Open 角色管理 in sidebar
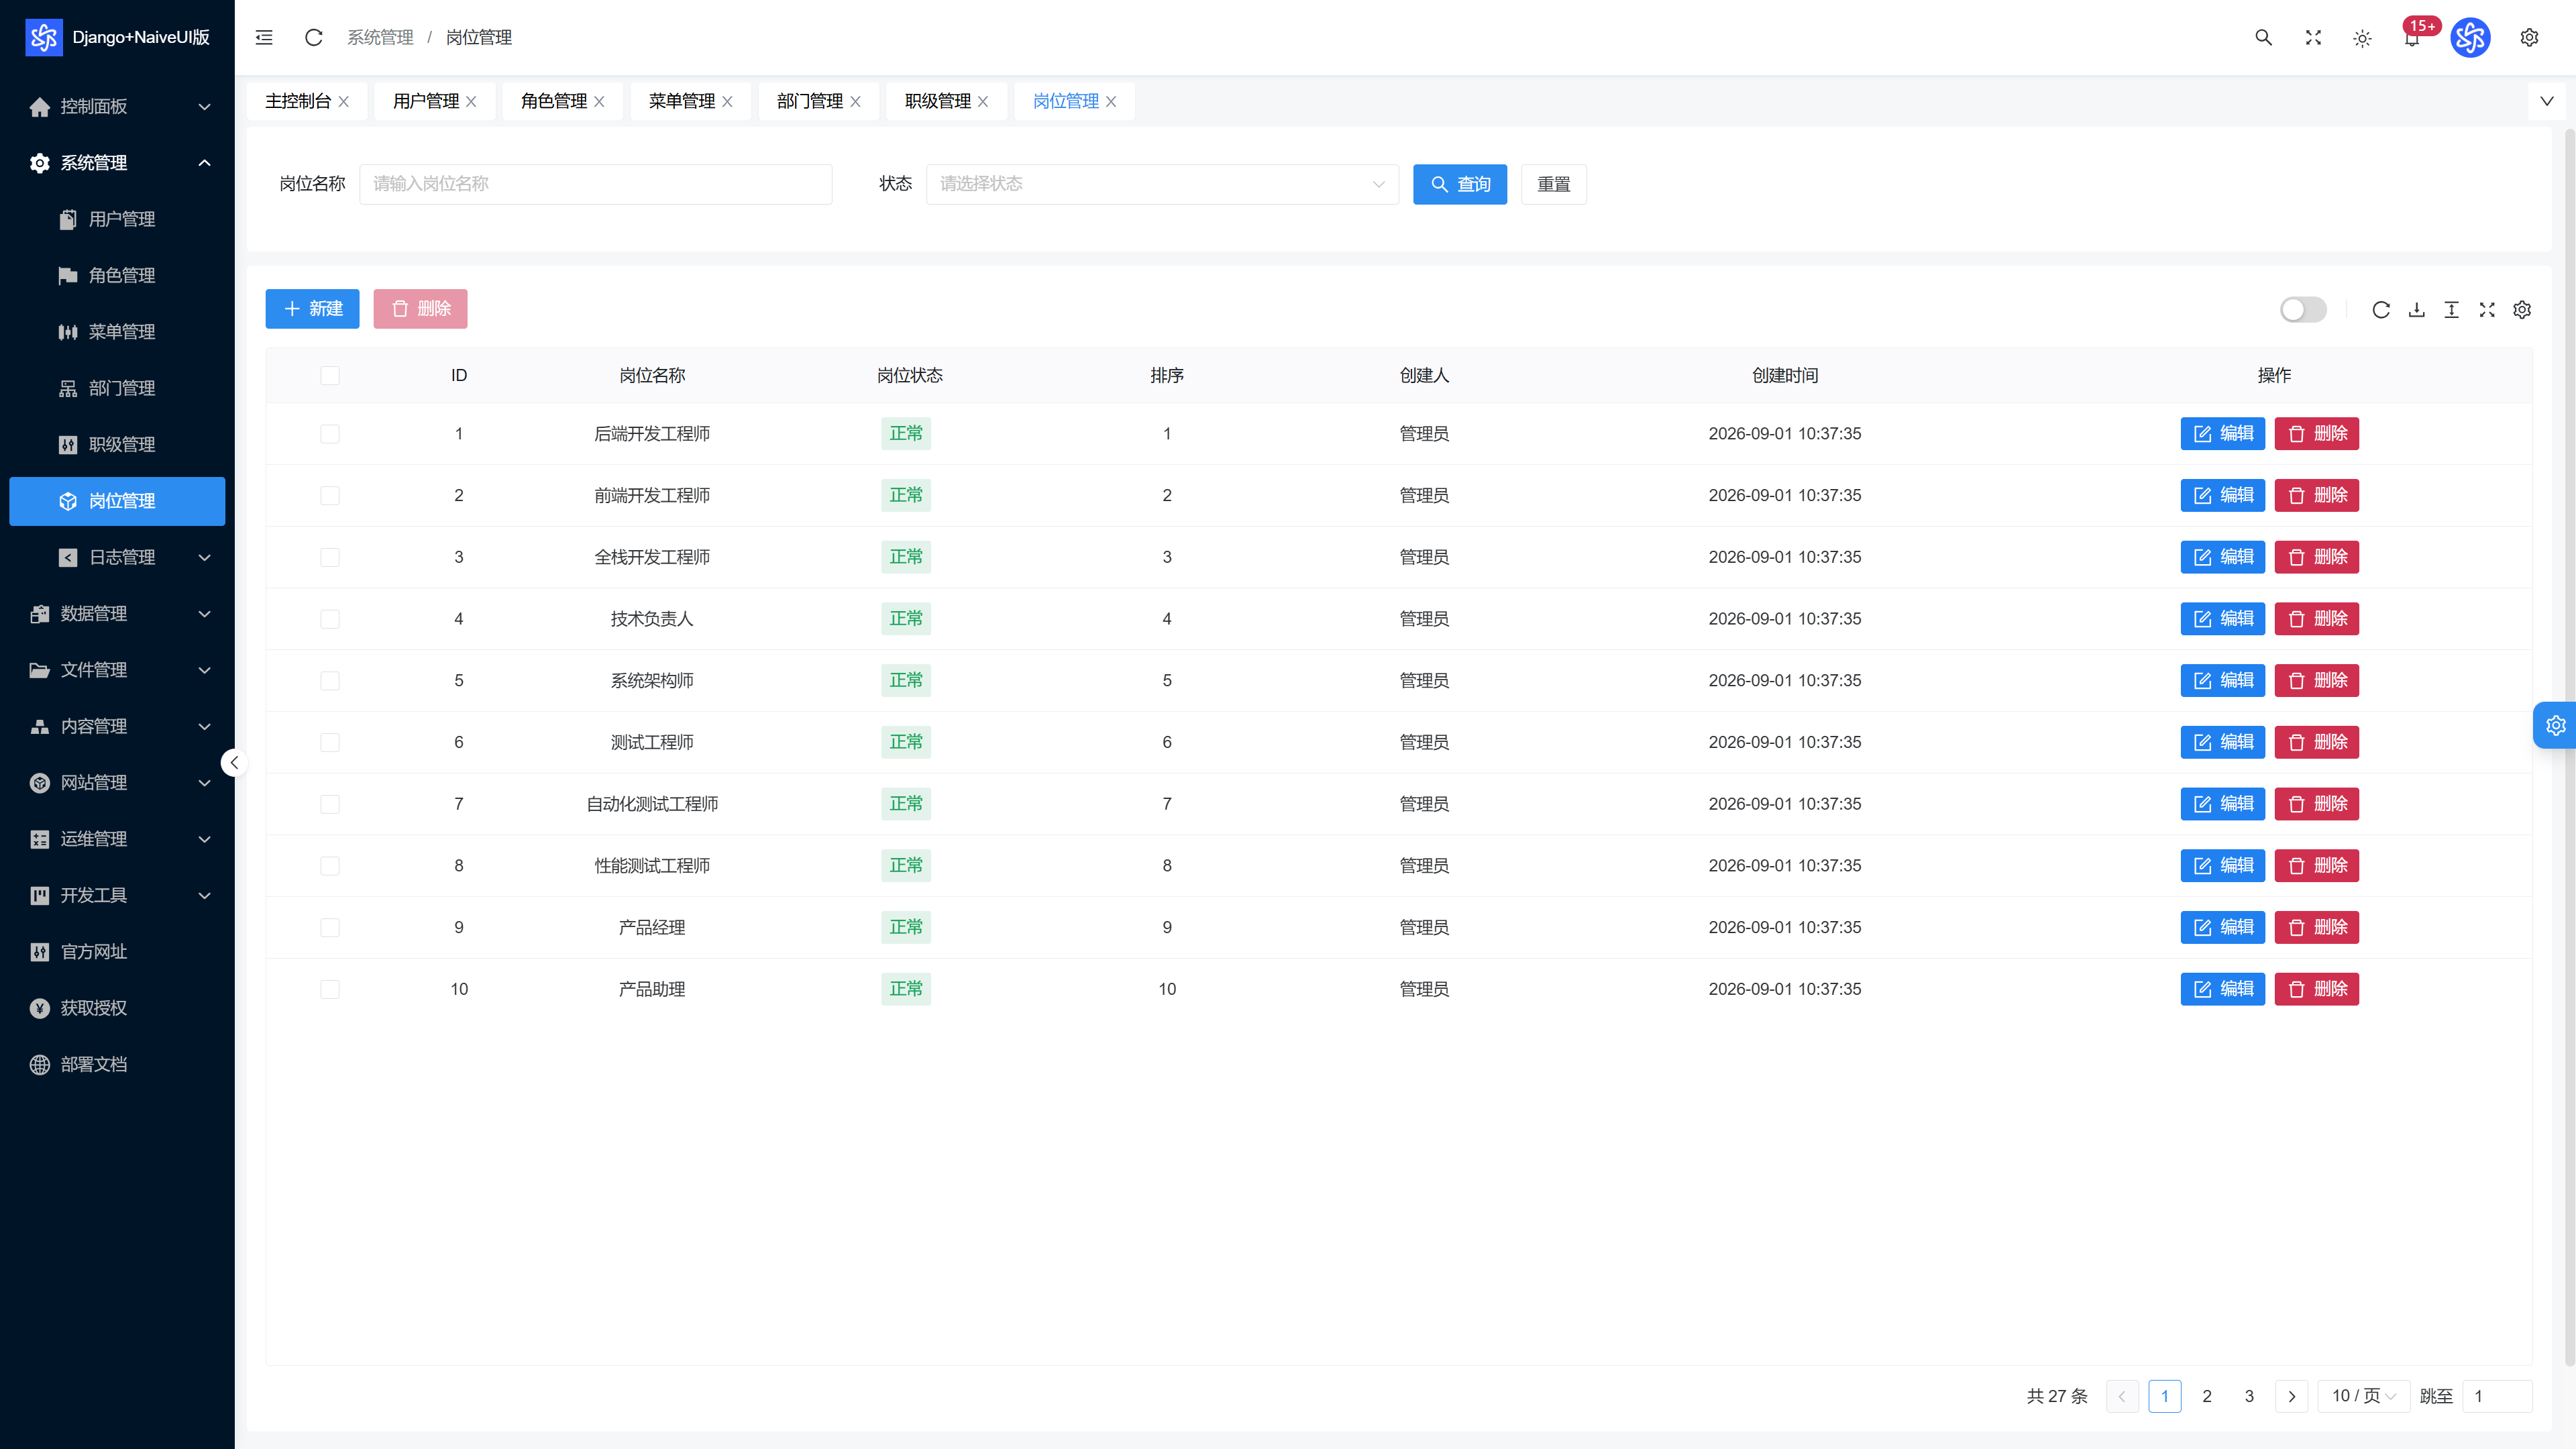 tap(117, 275)
